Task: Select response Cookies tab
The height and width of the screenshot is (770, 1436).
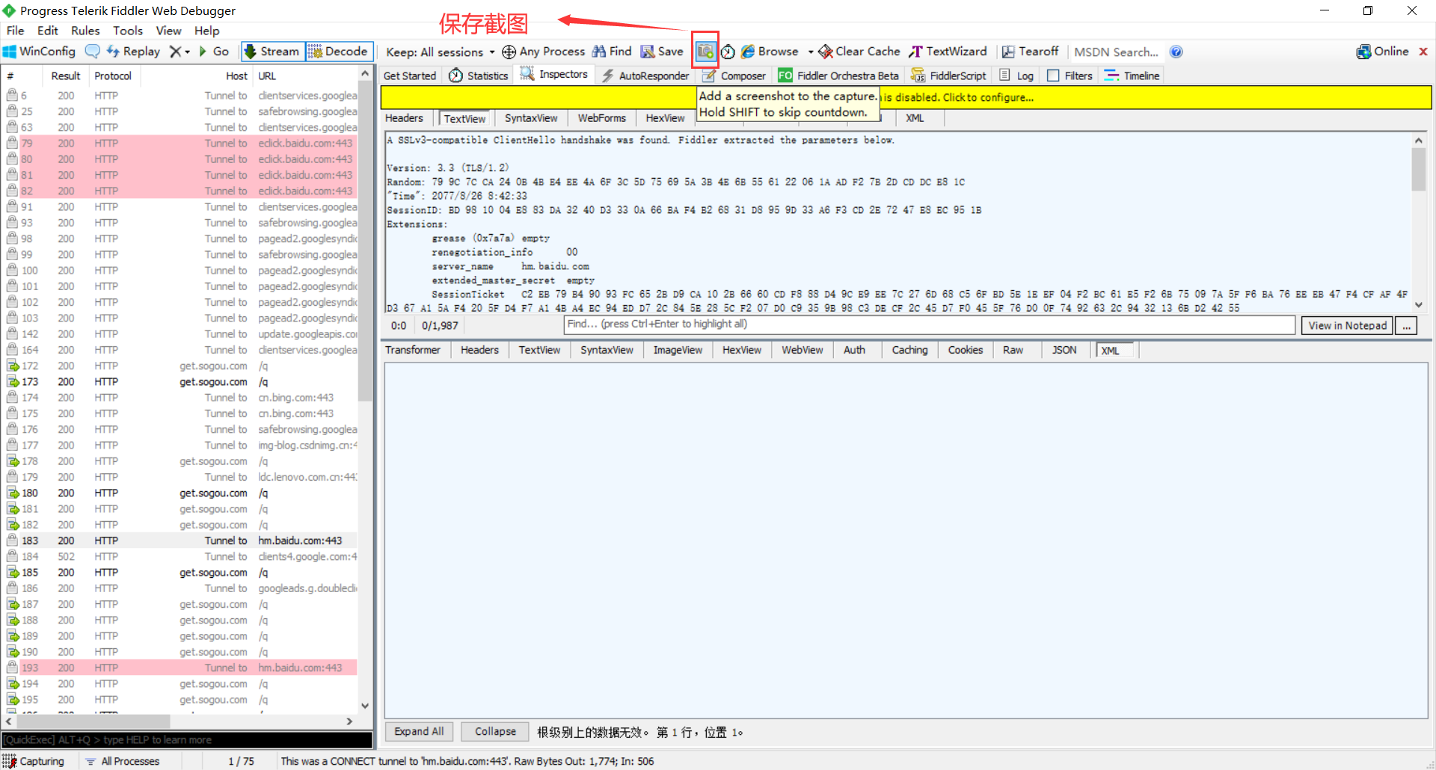Action: pos(966,350)
